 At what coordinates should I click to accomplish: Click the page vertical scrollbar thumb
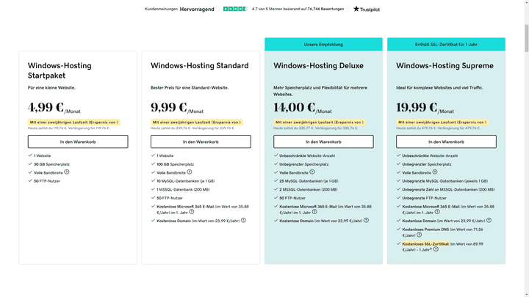[x=526, y=38]
